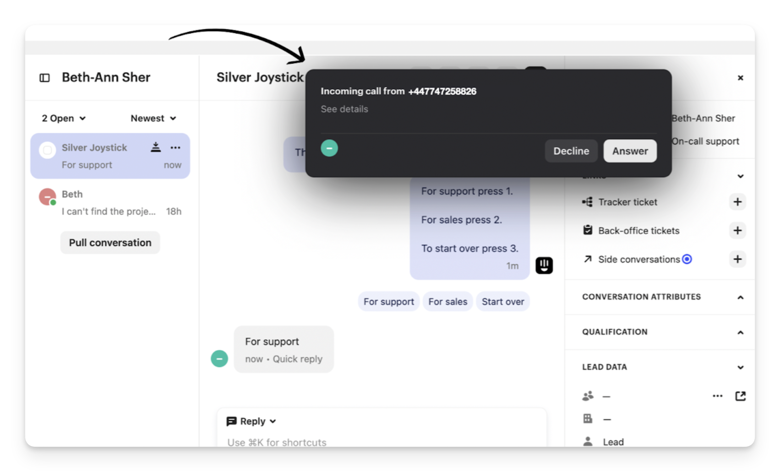Expand the Lead Data section
Screen dimensions: 780x472
coord(740,367)
